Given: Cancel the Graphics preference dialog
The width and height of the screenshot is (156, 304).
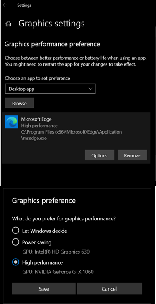Looking at the screenshot, I should click(x=110, y=289).
